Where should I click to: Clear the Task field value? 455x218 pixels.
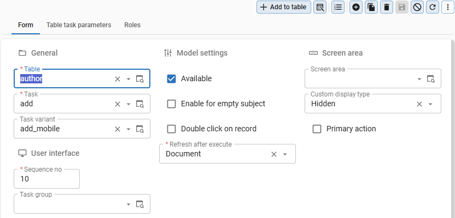[118, 104]
